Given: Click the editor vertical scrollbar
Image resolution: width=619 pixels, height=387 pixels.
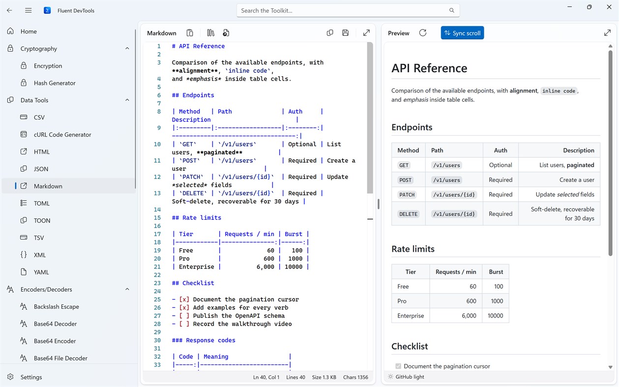Looking at the screenshot, I should 370,118.
